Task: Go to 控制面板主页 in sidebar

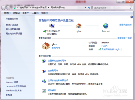Action: 12,19
